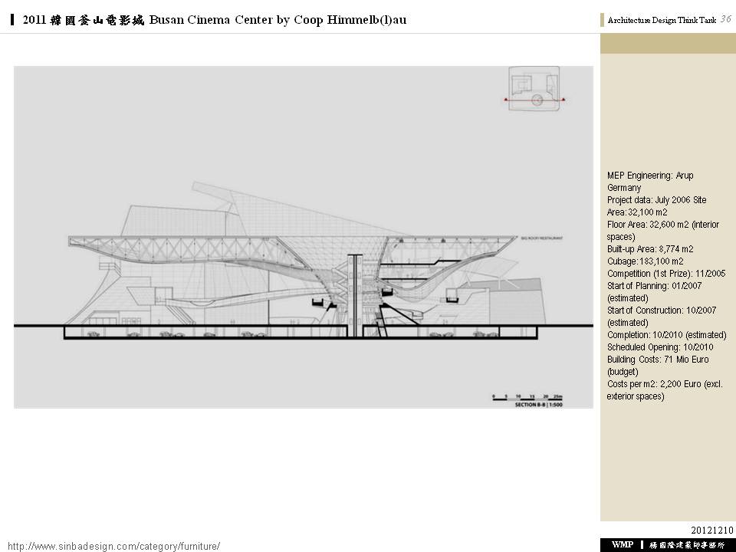Click the right red section marker on key plan
Image resolution: width=736 pixels, height=552 pixels.
point(563,100)
